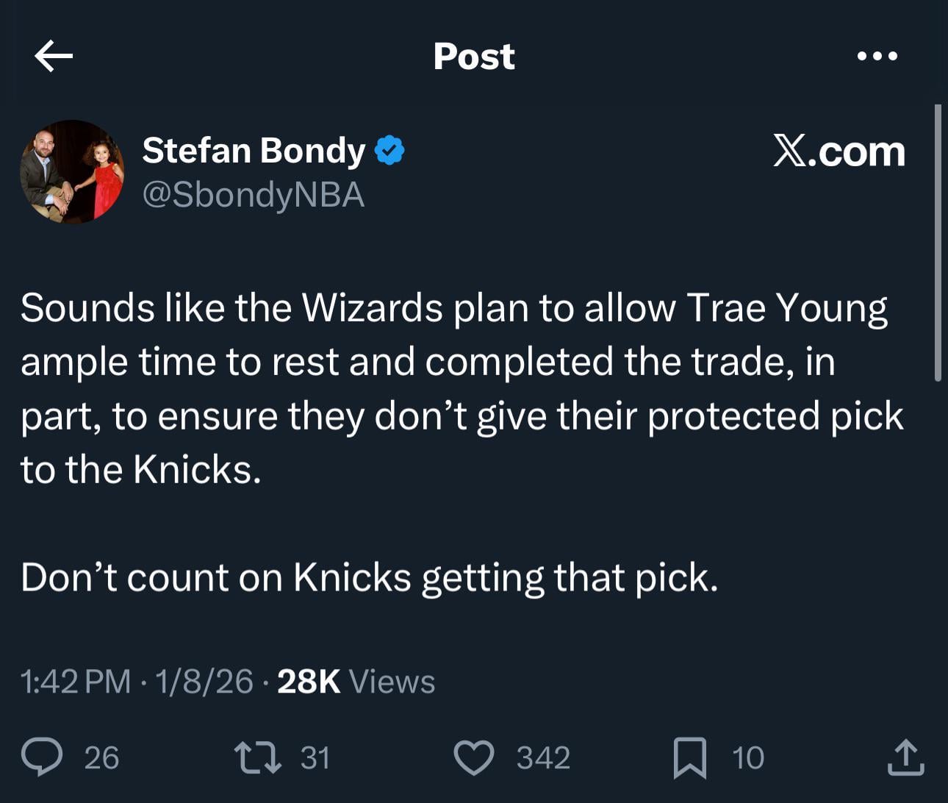Screen dimensions: 948x803
Task: Click the reply speech bubble icon
Action: pos(42,757)
